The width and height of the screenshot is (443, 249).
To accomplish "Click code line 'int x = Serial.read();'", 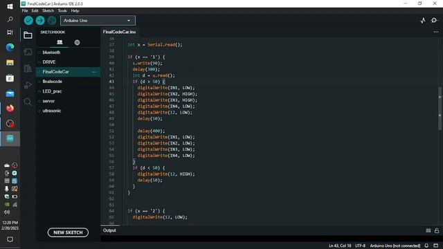I will 155,44.
